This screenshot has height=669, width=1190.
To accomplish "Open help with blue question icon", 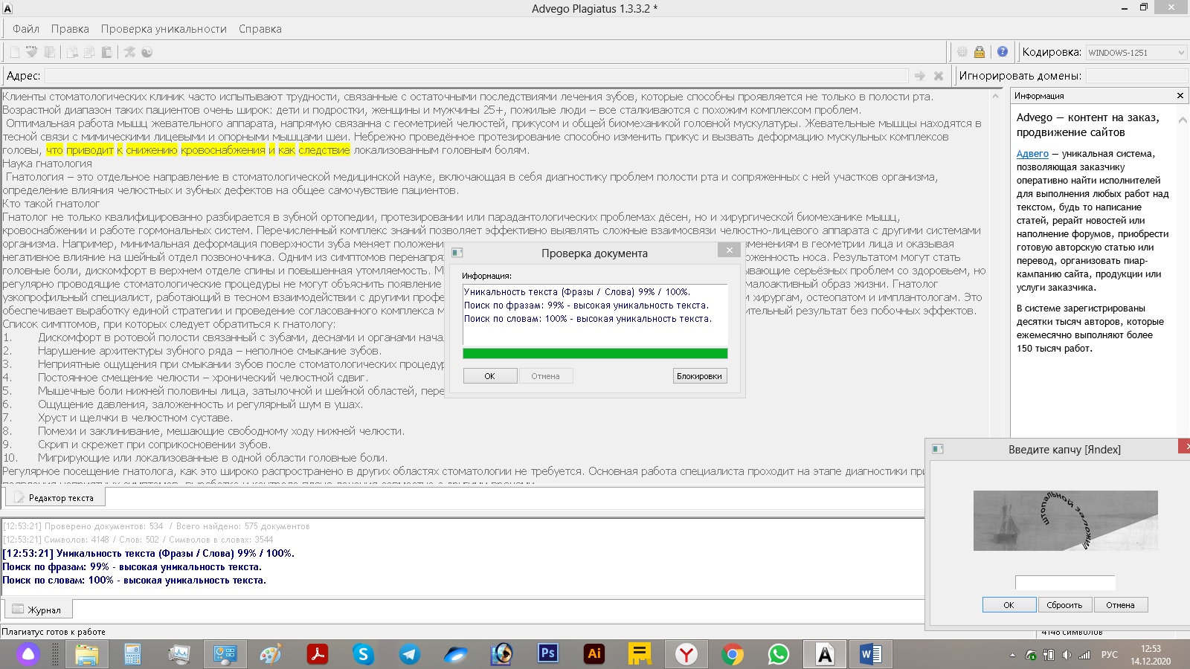I will [1003, 52].
